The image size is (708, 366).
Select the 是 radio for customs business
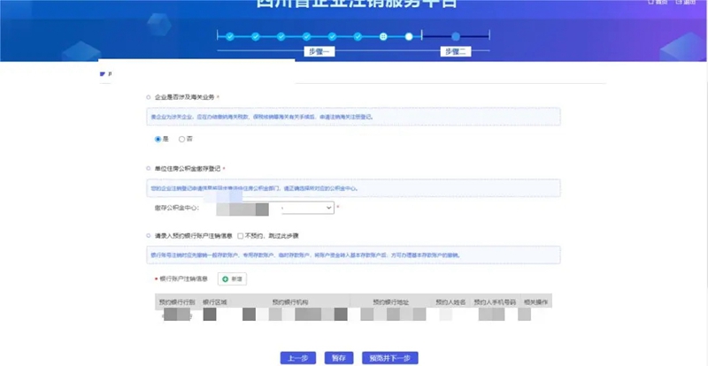158,140
